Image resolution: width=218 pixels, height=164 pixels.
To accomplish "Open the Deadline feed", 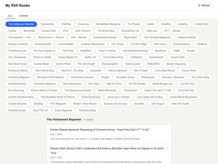I will (x=166, y=24).
